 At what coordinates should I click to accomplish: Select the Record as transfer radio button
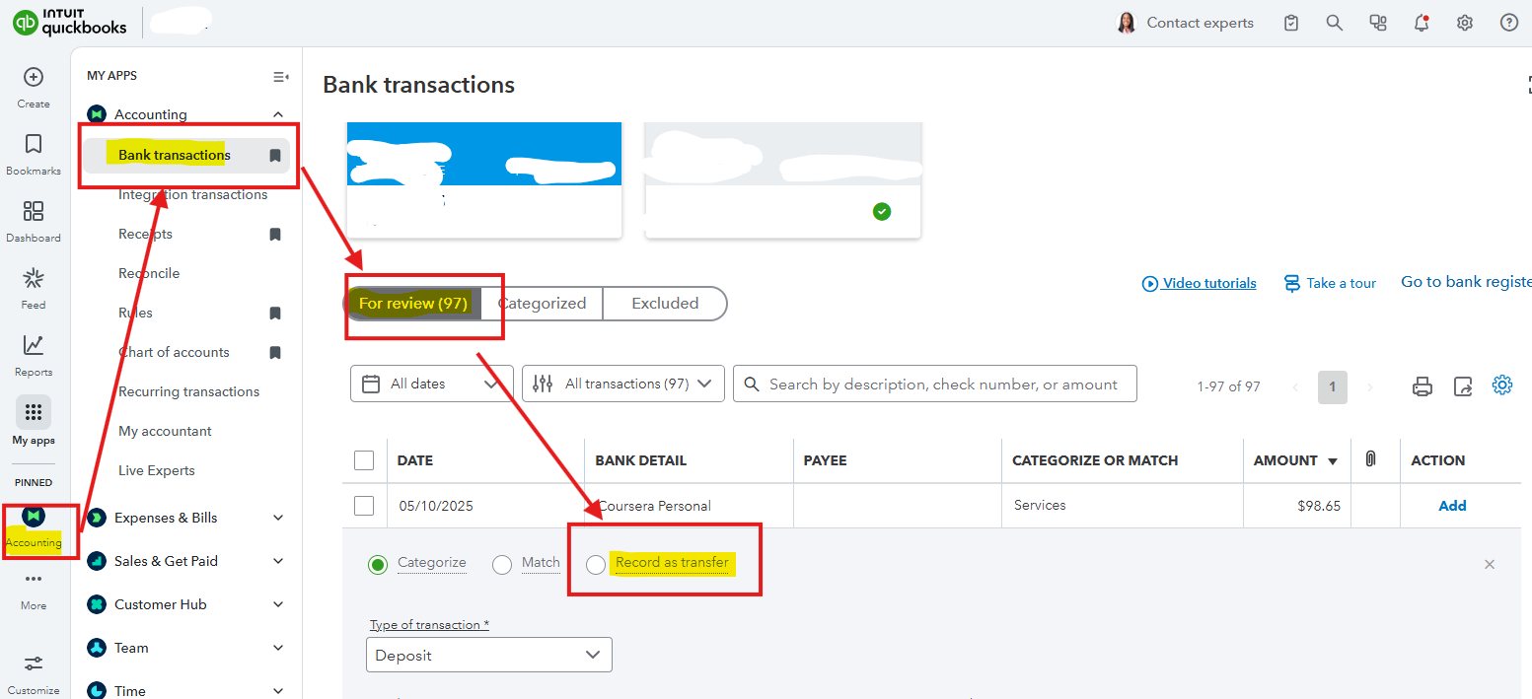click(x=596, y=565)
